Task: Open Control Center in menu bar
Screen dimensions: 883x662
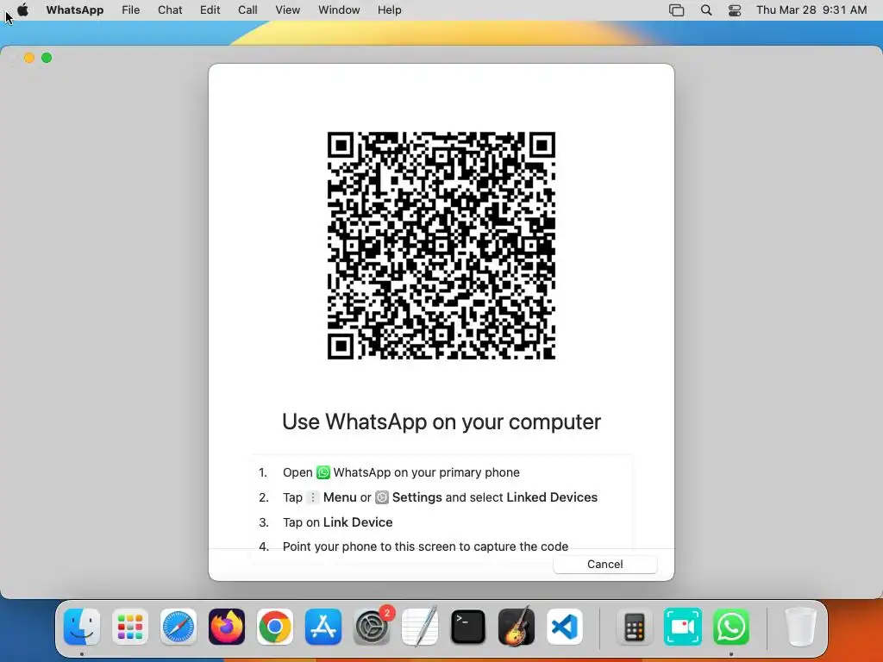Action: (x=735, y=10)
